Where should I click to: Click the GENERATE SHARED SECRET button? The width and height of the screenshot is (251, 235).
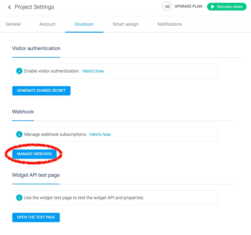pyautogui.click(x=41, y=91)
